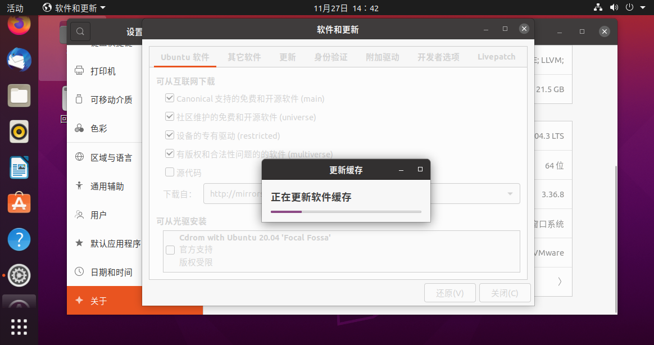Click the Settings gear in the dock

tap(19, 275)
